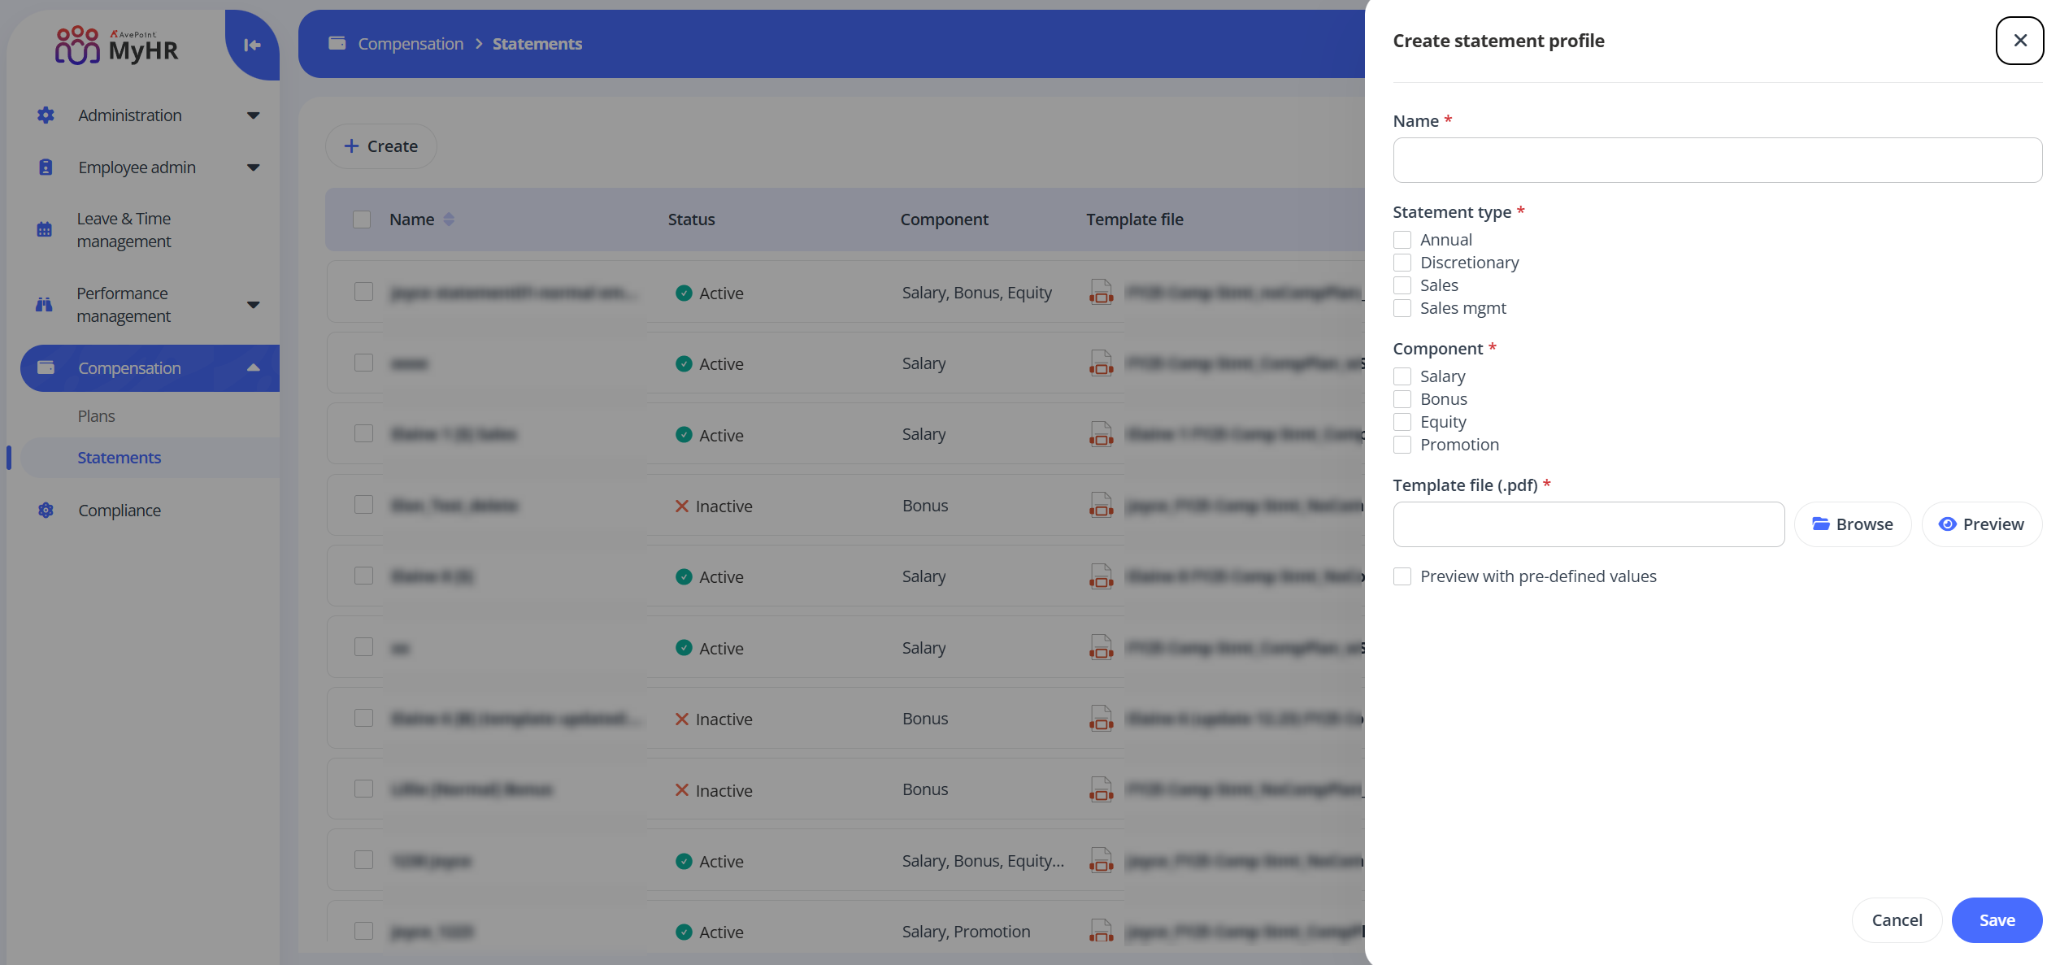Click inside the Name input field
Image resolution: width=2060 pixels, height=965 pixels.
pos(1717,159)
